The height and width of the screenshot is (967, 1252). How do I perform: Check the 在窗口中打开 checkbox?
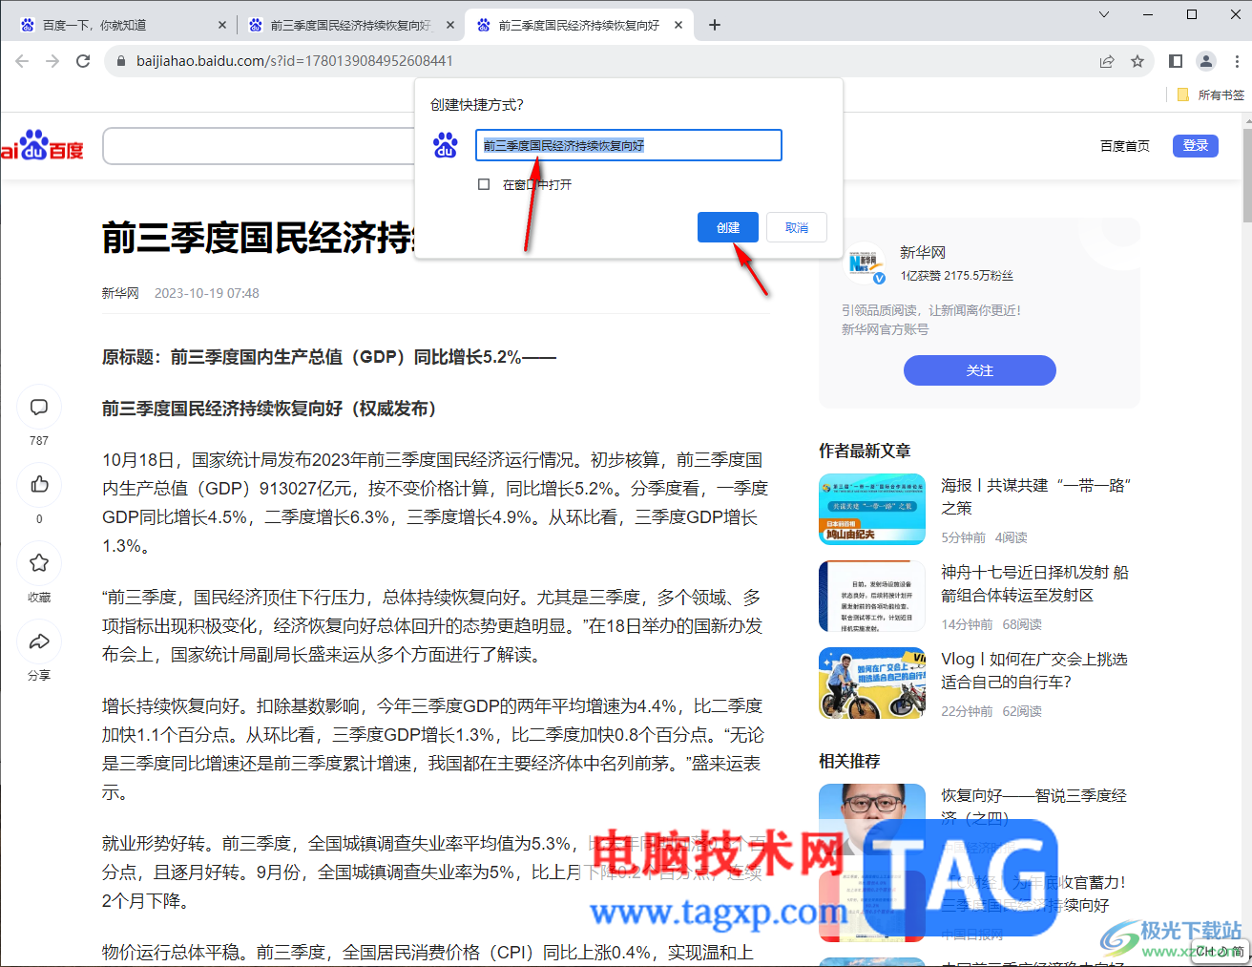tap(484, 184)
